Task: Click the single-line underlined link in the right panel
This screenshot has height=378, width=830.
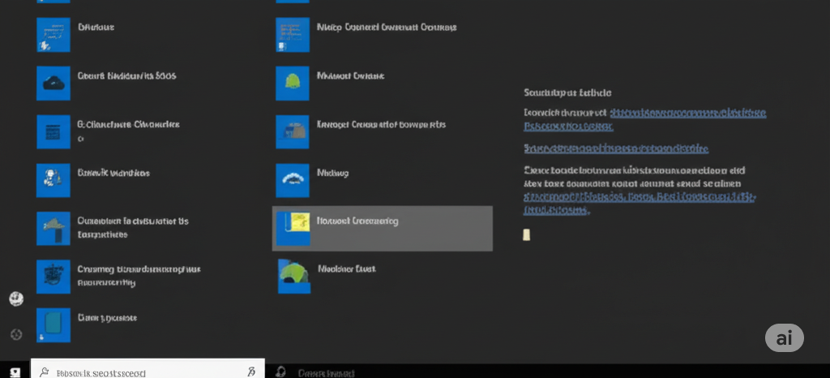Action: click(x=616, y=148)
